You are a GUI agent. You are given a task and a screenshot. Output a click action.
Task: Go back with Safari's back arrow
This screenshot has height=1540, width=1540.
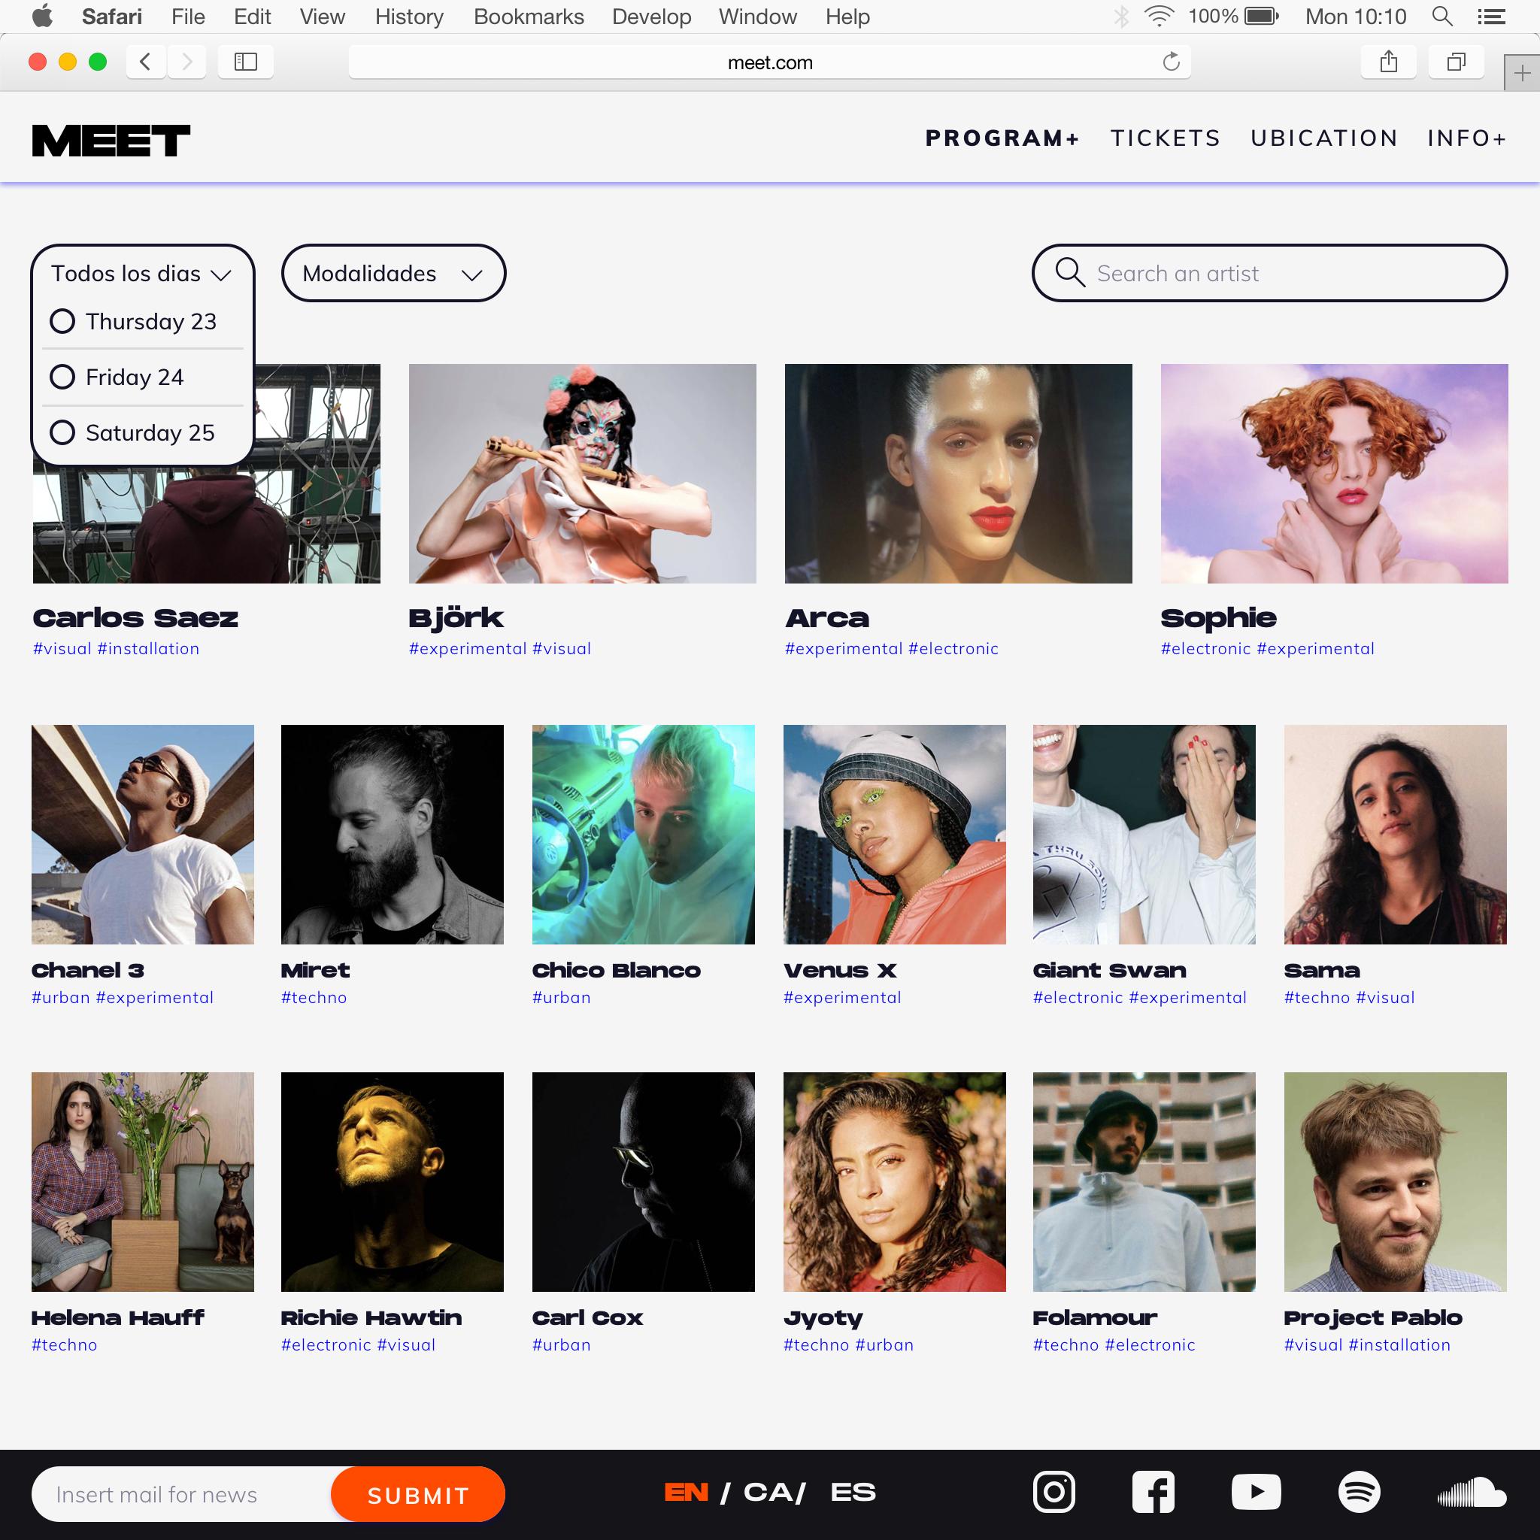[145, 62]
